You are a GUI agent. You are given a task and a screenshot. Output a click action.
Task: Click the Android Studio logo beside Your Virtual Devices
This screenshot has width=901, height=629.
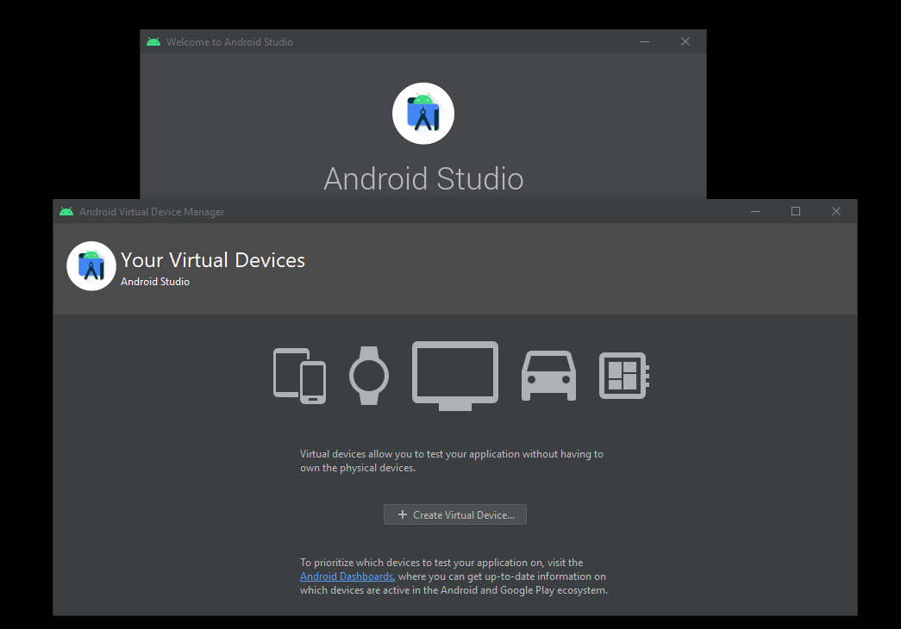click(91, 265)
